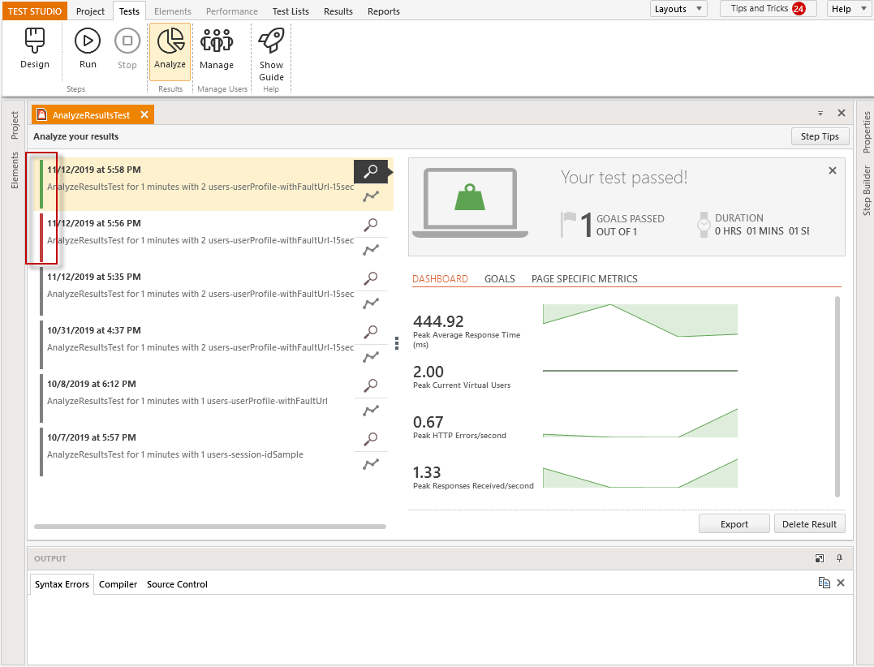Expand the Properties side panel

tap(866, 132)
